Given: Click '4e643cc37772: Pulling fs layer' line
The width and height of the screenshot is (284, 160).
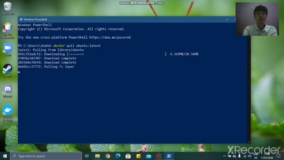Looking at the screenshot, I should click(46, 67).
